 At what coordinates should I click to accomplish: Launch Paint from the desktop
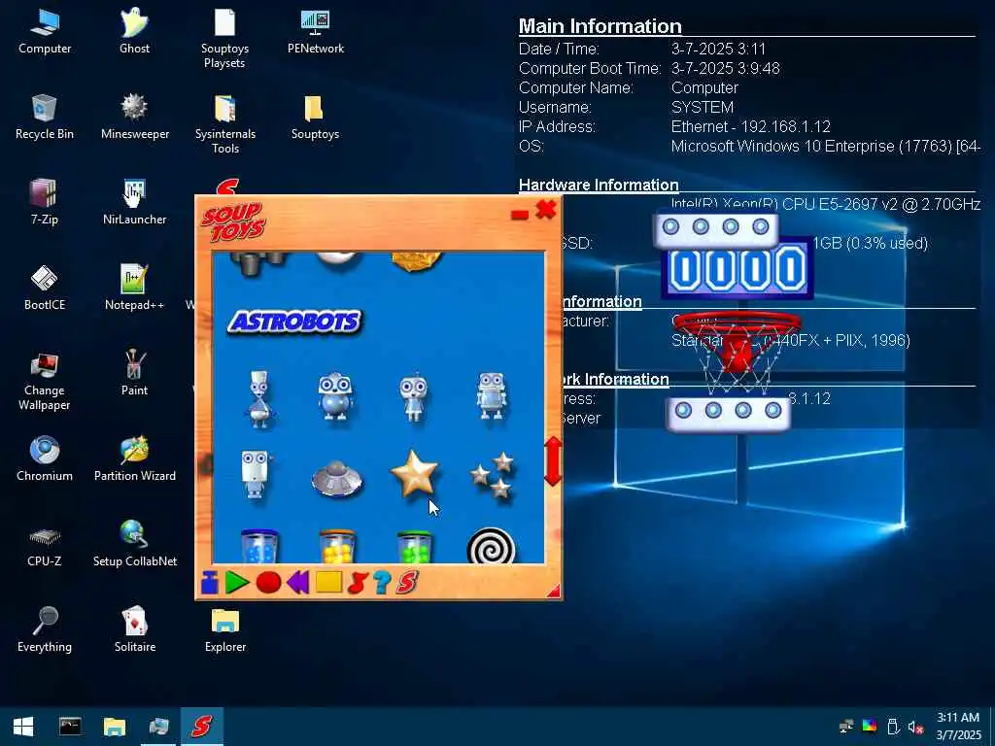point(134,374)
